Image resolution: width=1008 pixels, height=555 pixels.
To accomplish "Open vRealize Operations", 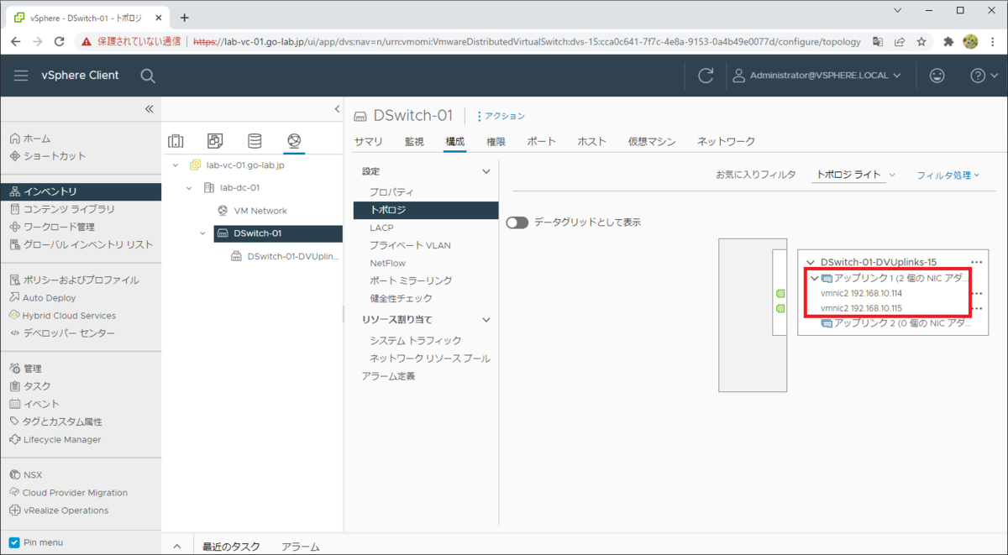I will click(x=59, y=510).
